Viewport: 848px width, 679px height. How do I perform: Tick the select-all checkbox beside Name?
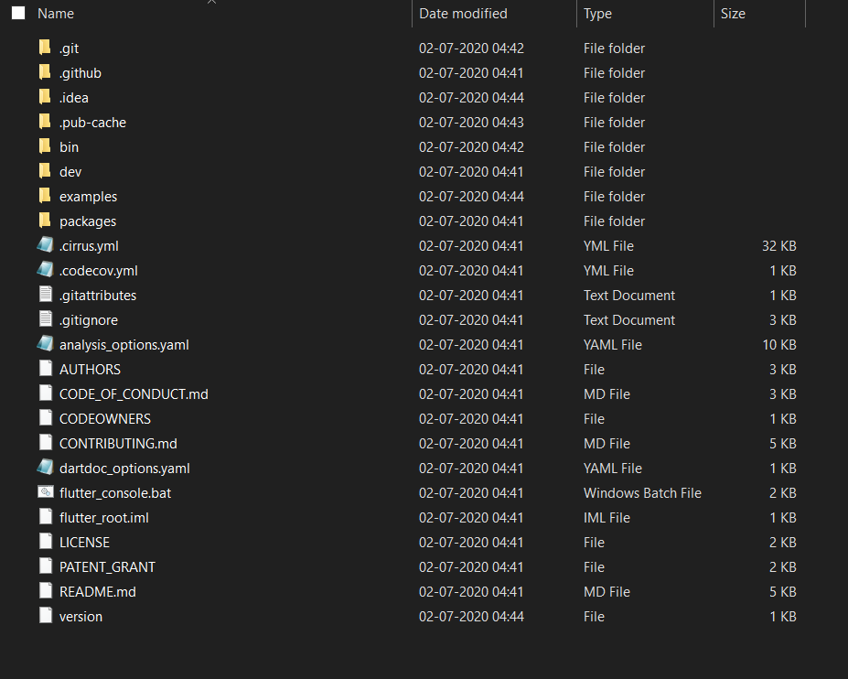tap(18, 13)
